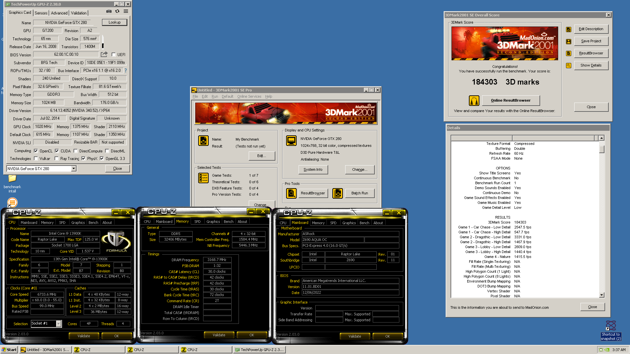Viewport: 630px width, 354px height.
Task: Click tray icon beside the clock
Action: 607,350
